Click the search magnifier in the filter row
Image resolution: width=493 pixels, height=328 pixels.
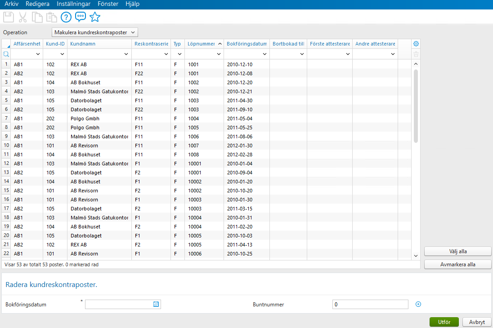[x=6, y=54]
